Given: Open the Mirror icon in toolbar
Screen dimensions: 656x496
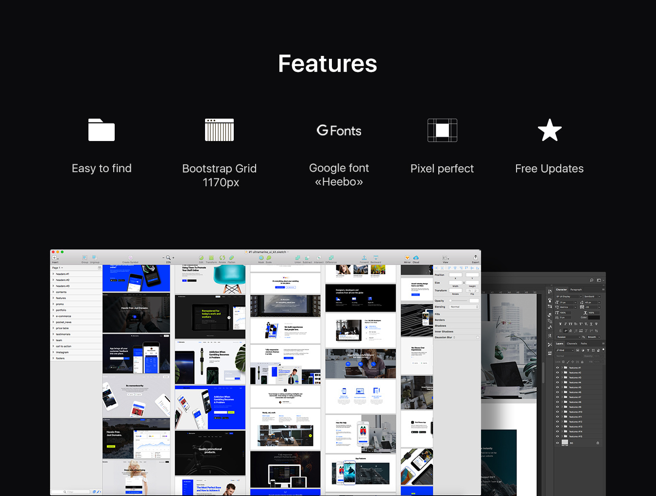Looking at the screenshot, I should (x=407, y=258).
